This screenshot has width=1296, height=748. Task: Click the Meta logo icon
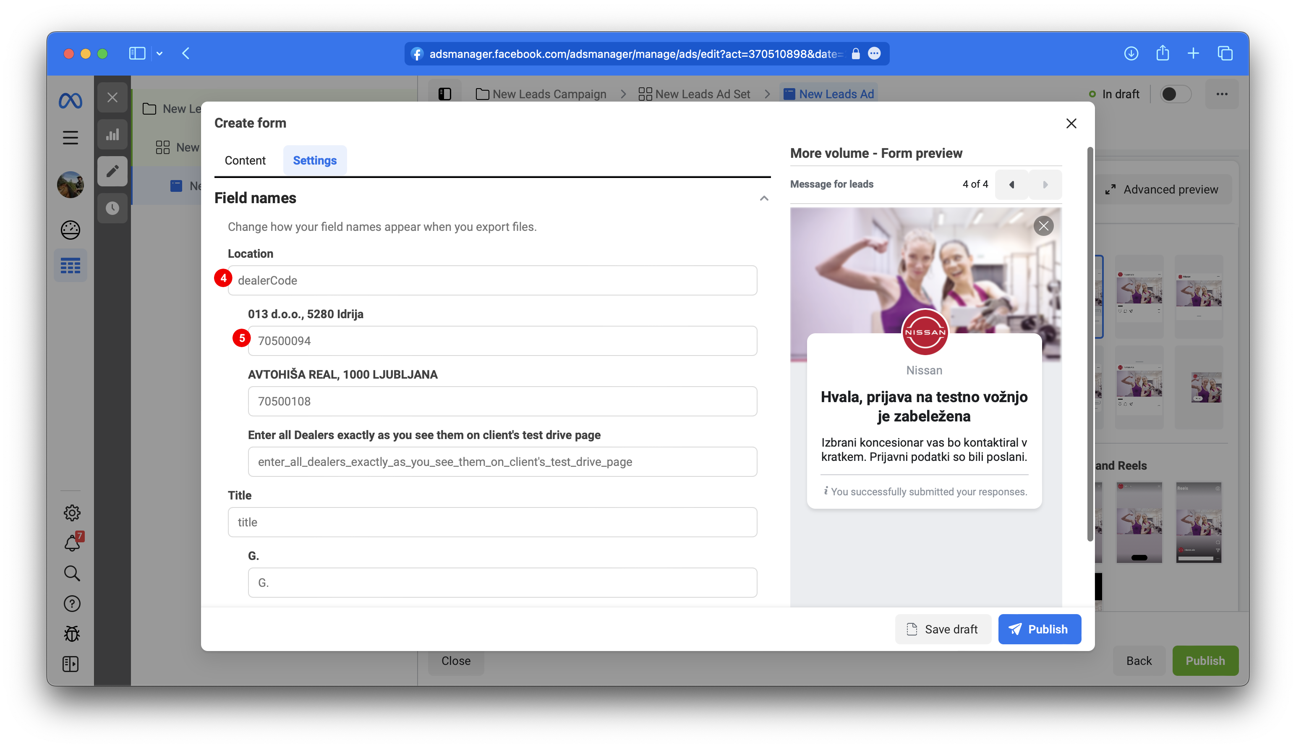(x=71, y=100)
